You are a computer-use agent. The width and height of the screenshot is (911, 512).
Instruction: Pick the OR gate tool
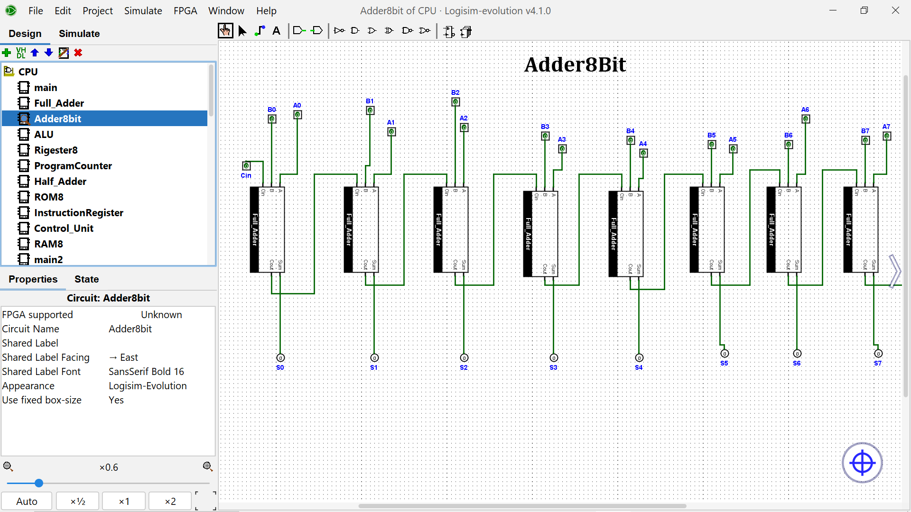(372, 31)
